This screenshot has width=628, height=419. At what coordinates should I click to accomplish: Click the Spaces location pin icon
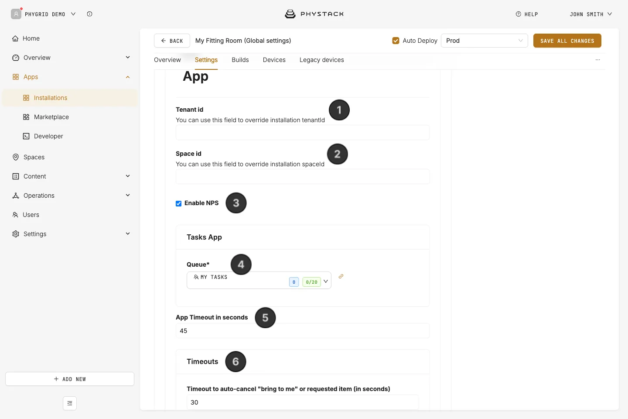16,157
